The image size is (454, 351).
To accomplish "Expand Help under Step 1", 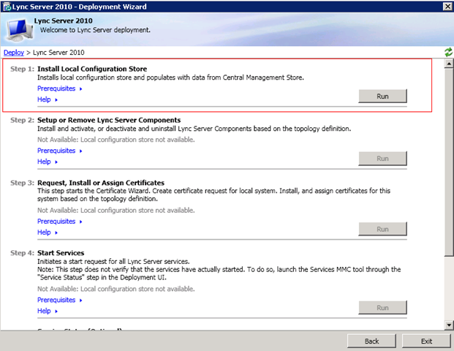I will pos(48,99).
